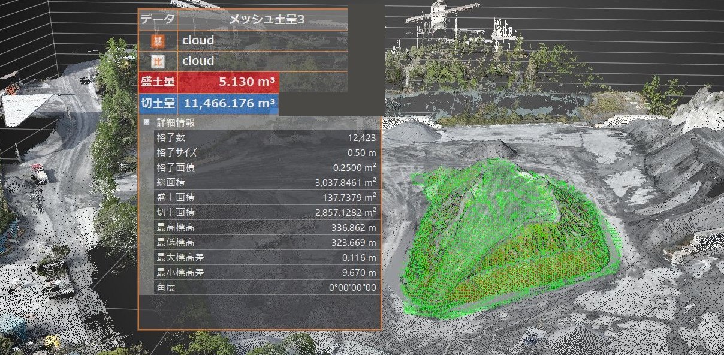724x355 pixels.
Task: Select the 盛土面積 row label
Action: [175, 197]
